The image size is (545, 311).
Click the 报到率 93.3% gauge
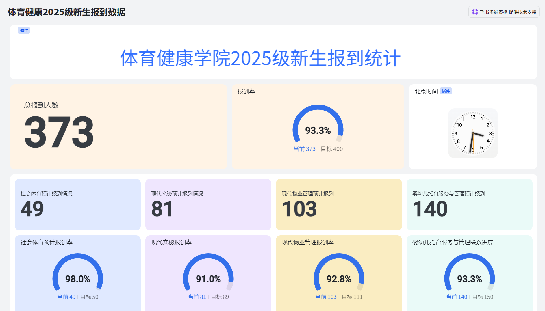click(318, 125)
